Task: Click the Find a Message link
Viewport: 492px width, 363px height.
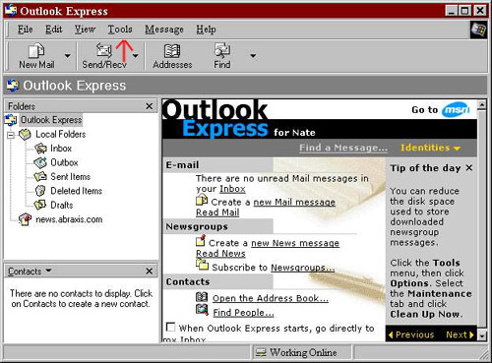Action: pos(343,148)
